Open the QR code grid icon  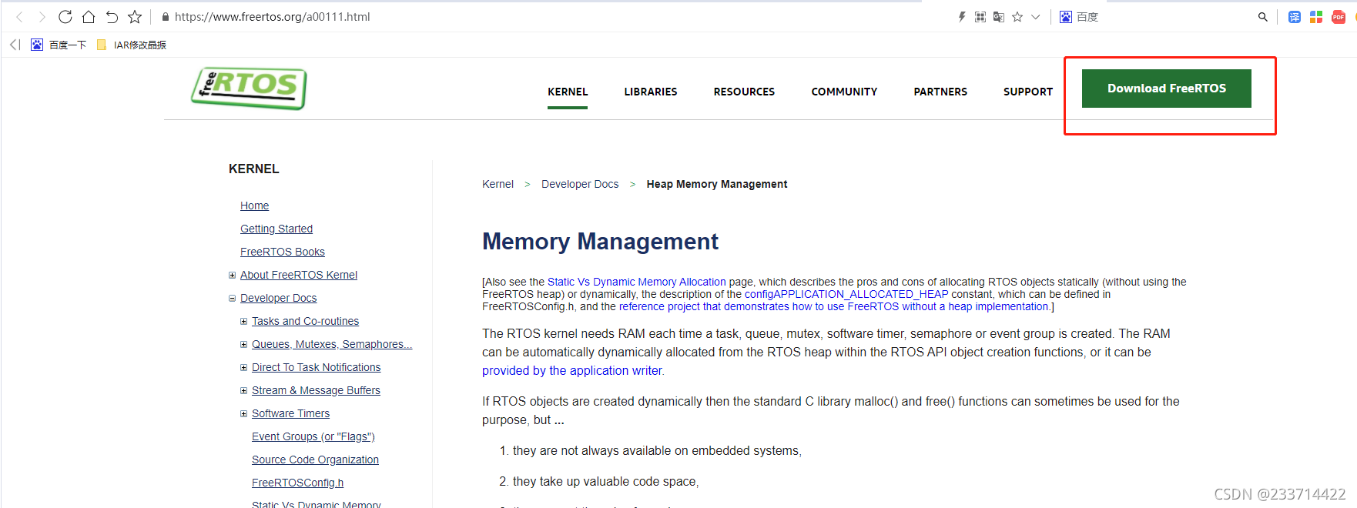pos(980,17)
